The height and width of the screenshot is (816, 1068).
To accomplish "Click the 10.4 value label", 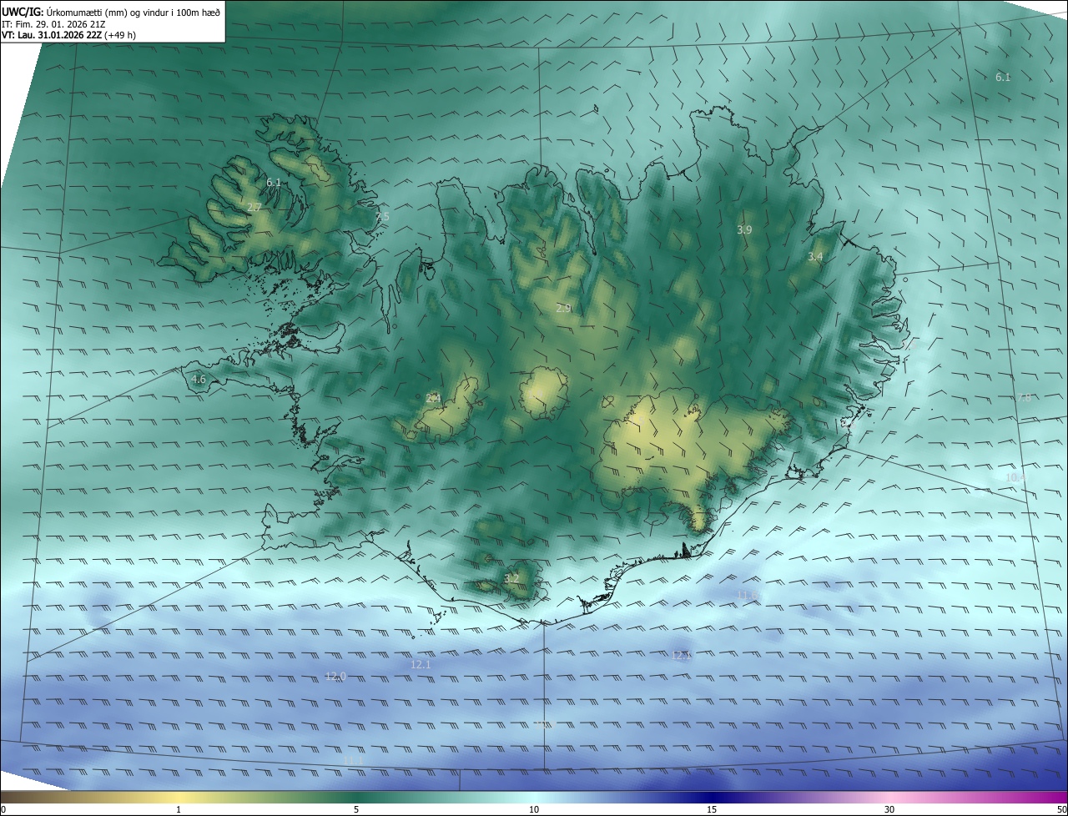I will [x=1015, y=477].
